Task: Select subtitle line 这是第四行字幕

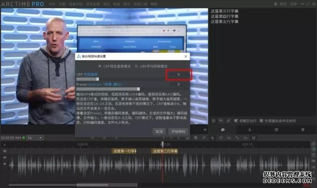Action: click(224, 16)
